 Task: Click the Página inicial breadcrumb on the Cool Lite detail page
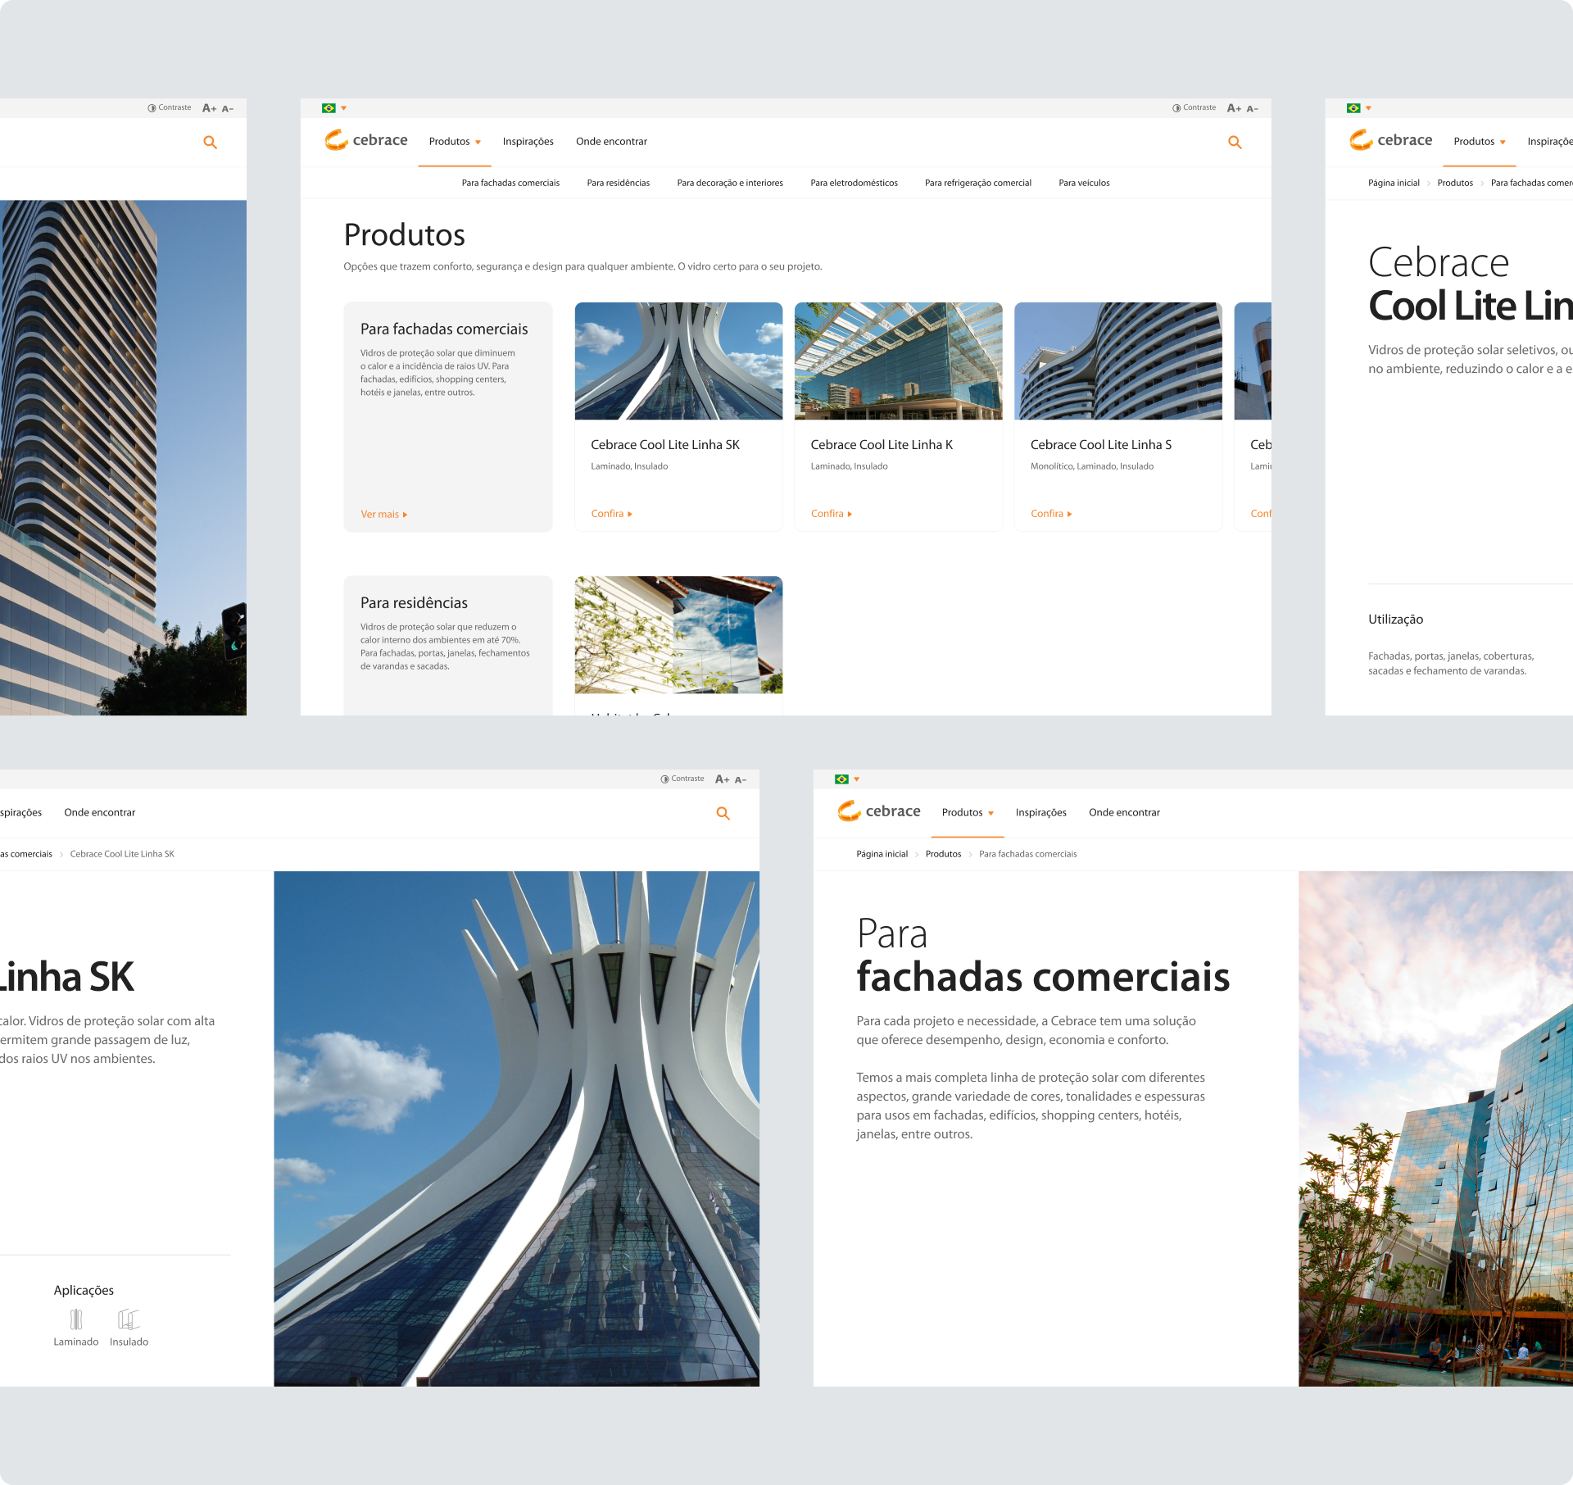coord(1394,183)
